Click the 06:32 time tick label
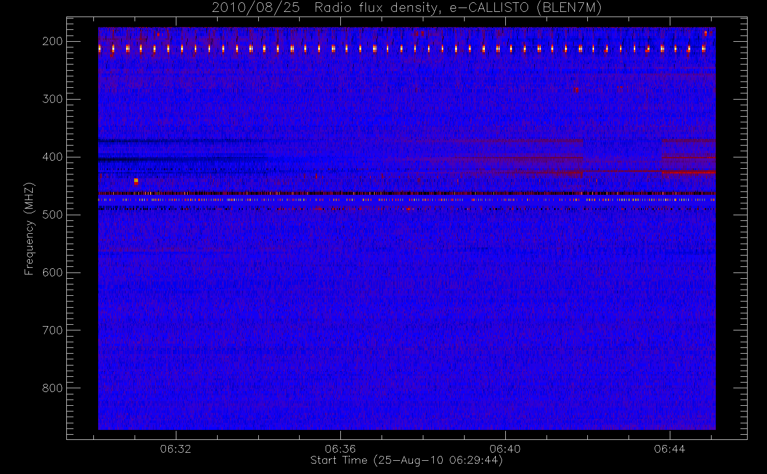This screenshot has height=474, width=767. 176,449
